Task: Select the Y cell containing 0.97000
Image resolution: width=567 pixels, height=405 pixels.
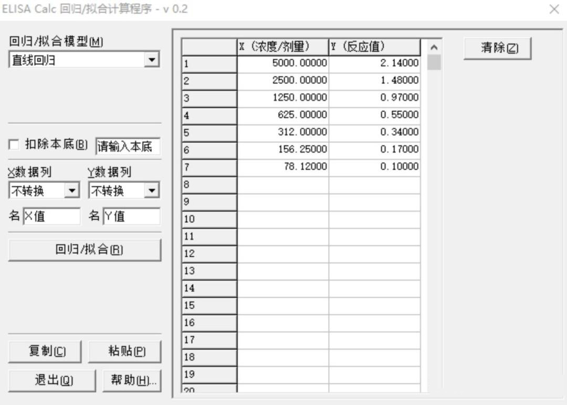Action: click(x=374, y=98)
